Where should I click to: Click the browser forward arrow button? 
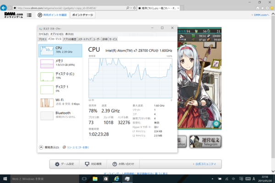pyautogui.click(x=10, y=8)
